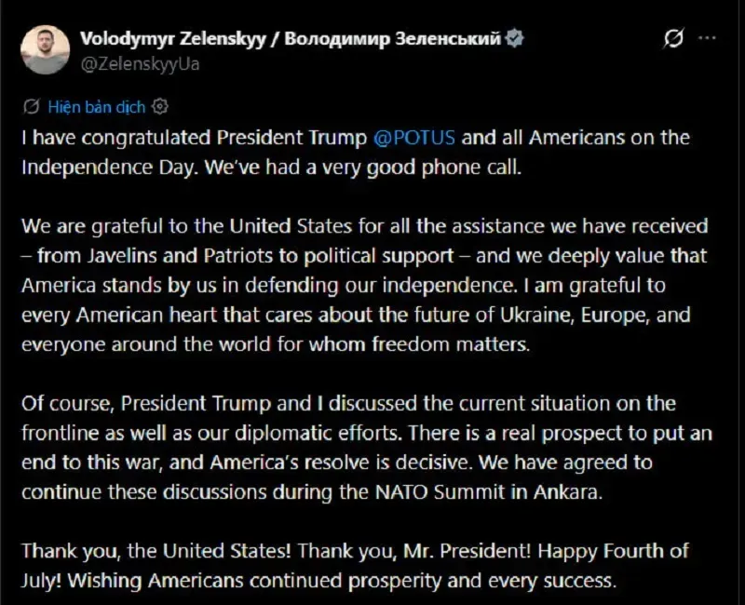Click the translate icon left of Hiện bản dịch
The width and height of the screenshot is (745, 605).
[x=32, y=107]
